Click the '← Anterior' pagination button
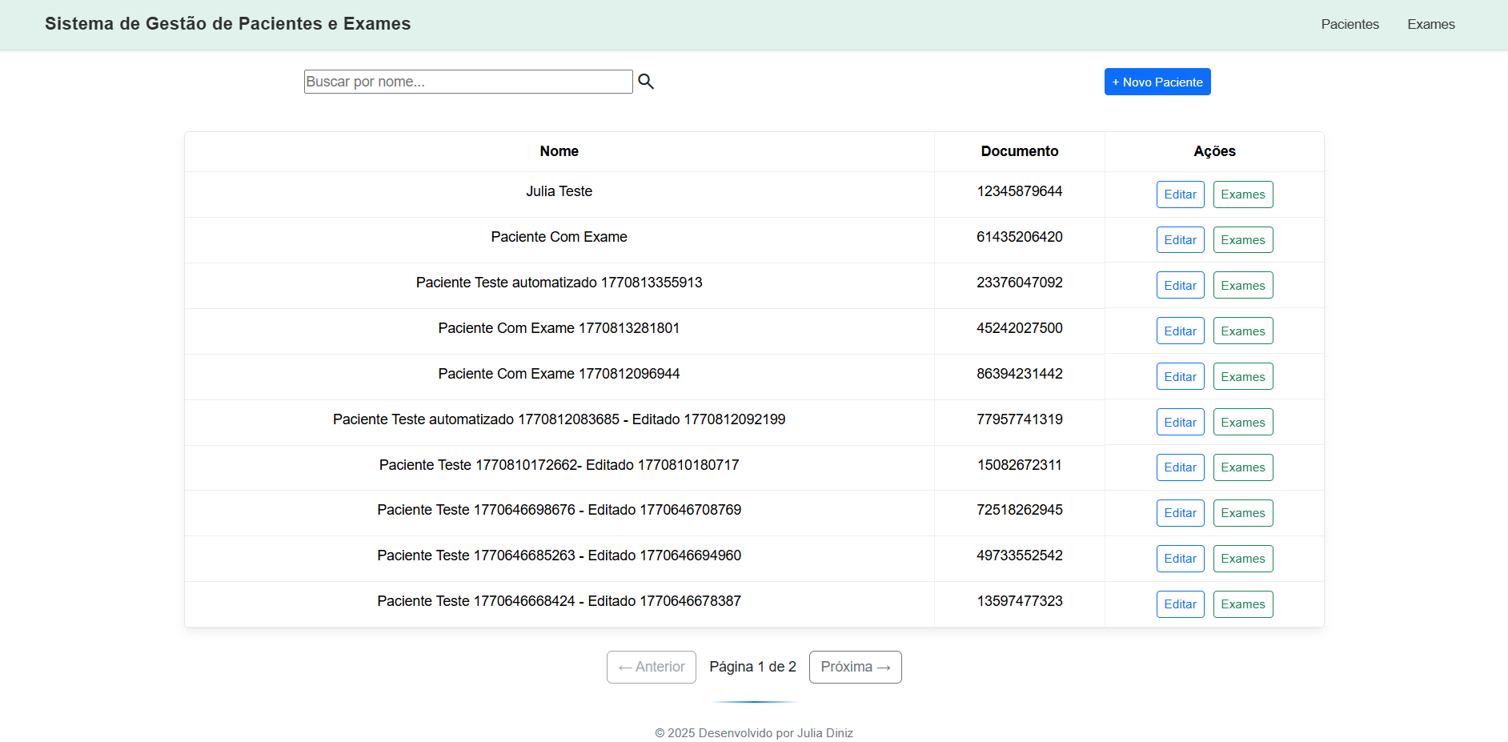This screenshot has height=742, width=1508. tap(651, 667)
